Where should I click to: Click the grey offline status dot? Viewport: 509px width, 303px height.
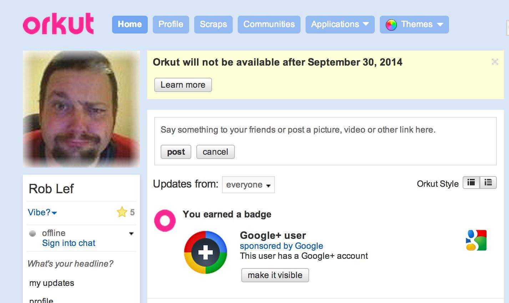(32, 233)
